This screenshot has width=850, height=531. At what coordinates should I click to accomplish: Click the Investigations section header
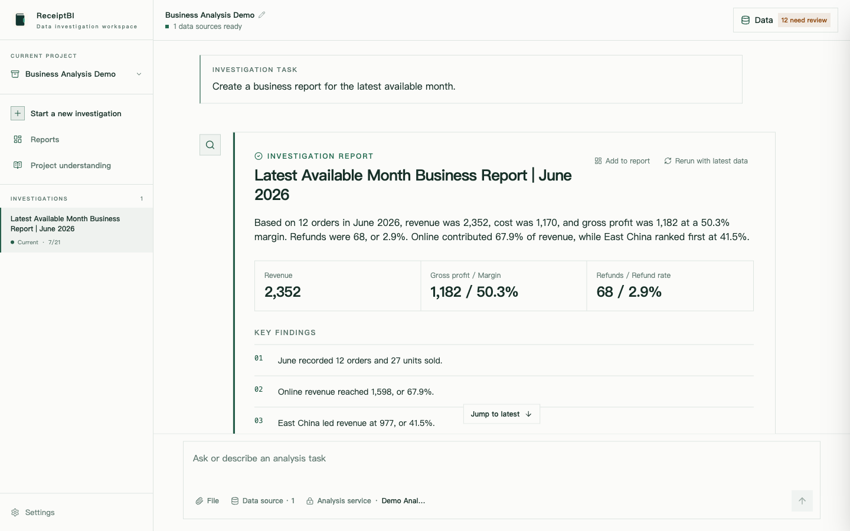tap(77, 199)
